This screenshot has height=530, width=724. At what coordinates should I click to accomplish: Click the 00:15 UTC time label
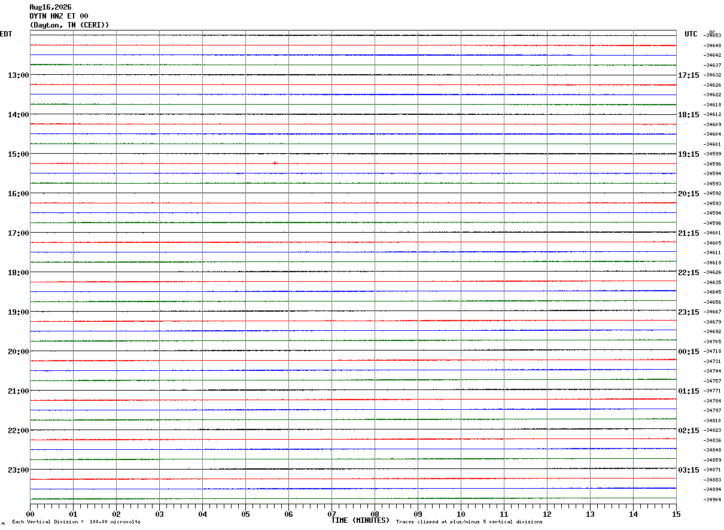[x=688, y=352]
